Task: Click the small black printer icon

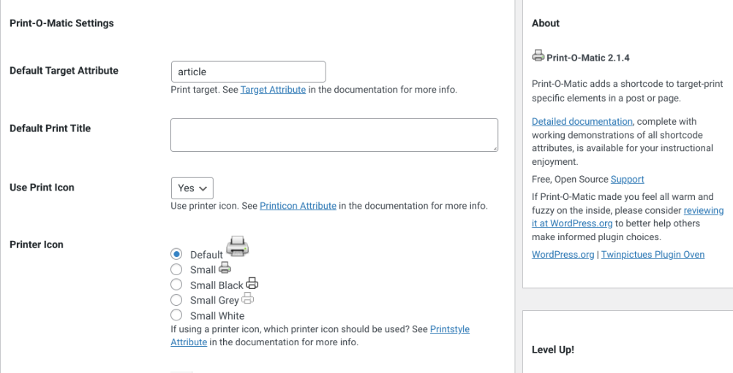Action: (252, 283)
